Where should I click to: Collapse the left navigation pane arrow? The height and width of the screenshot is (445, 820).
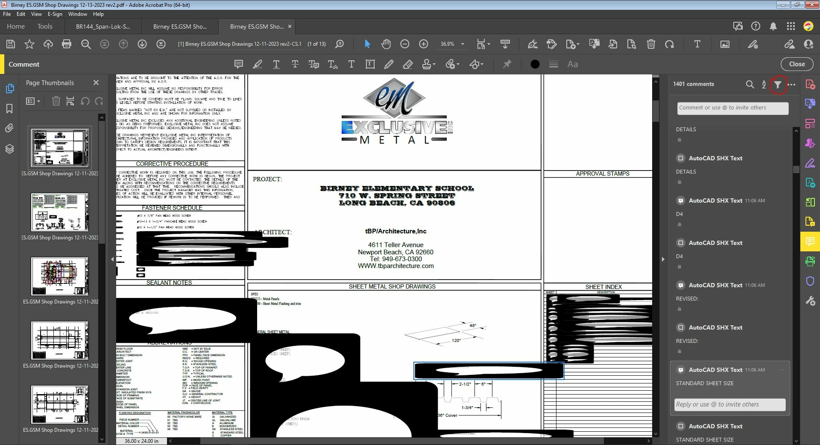pyautogui.click(x=112, y=259)
